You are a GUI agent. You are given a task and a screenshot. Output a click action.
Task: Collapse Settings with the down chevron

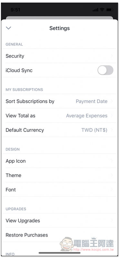point(8,28)
